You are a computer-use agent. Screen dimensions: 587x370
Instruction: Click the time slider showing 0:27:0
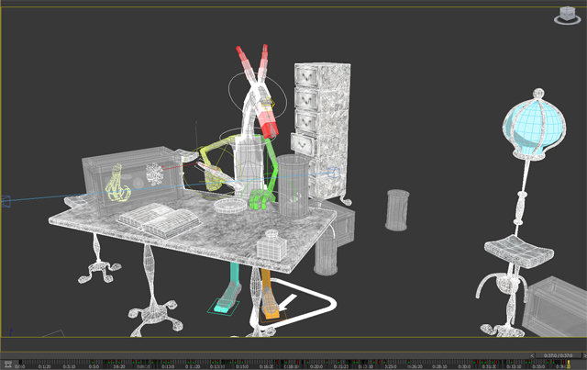556,355
